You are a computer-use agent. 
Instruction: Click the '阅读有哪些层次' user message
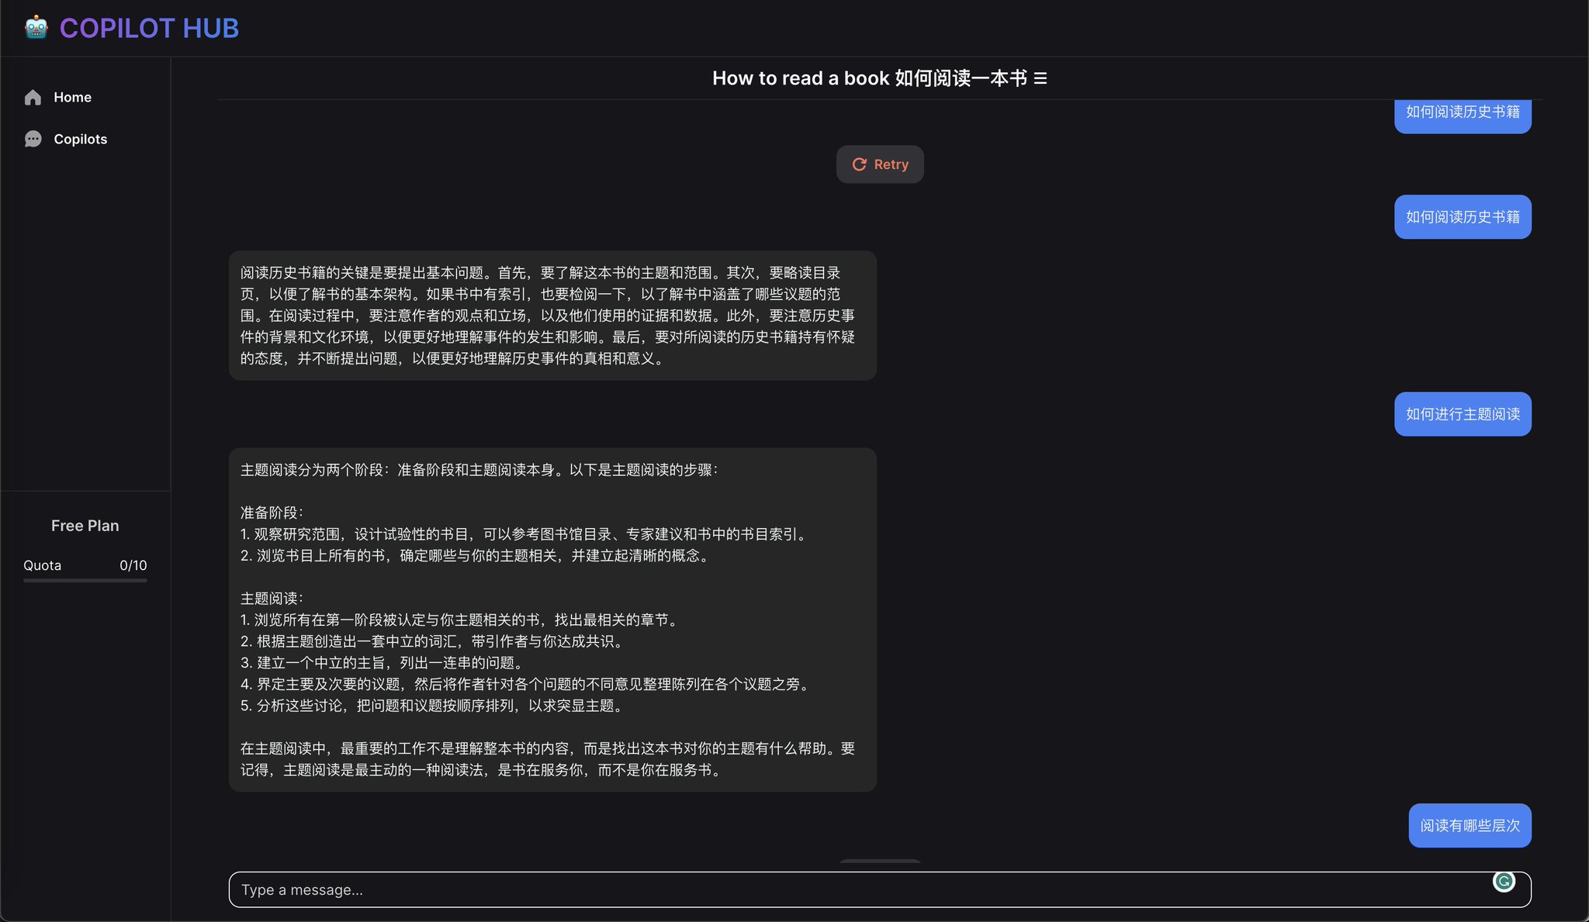[x=1470, y=825]
